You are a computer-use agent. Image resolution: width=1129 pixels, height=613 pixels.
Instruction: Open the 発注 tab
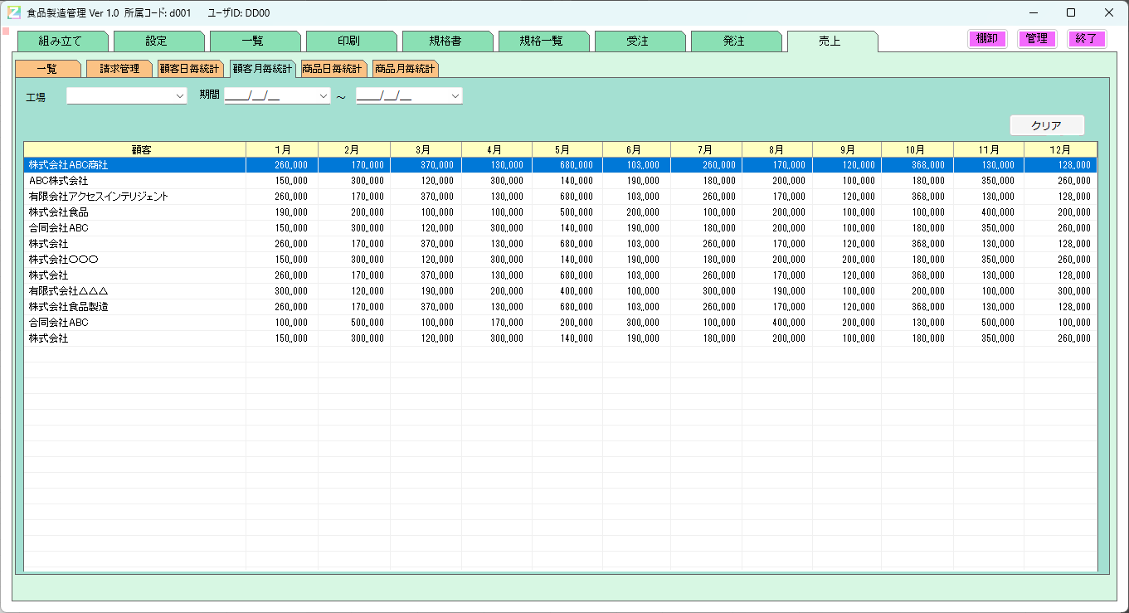[735, 41]
